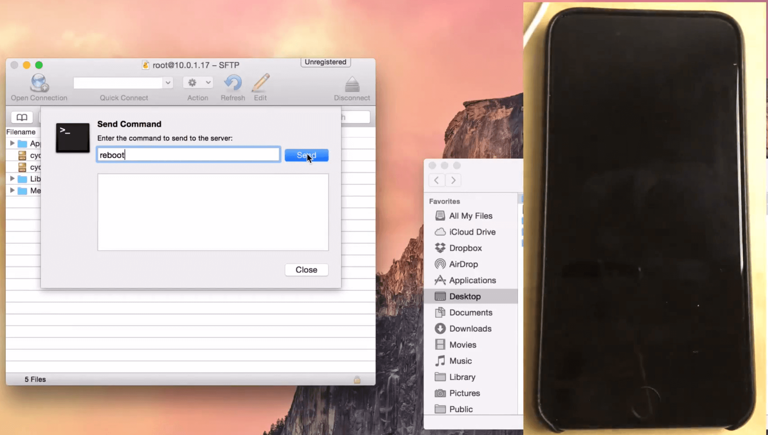Click the Close button in dialog
Screen dimensions: 768x435
tap(306, 270)
